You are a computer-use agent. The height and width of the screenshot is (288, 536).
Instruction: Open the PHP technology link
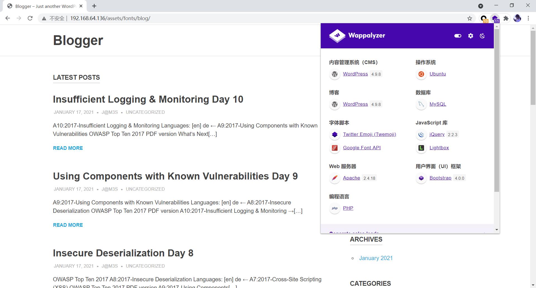(x=348, y=208)
